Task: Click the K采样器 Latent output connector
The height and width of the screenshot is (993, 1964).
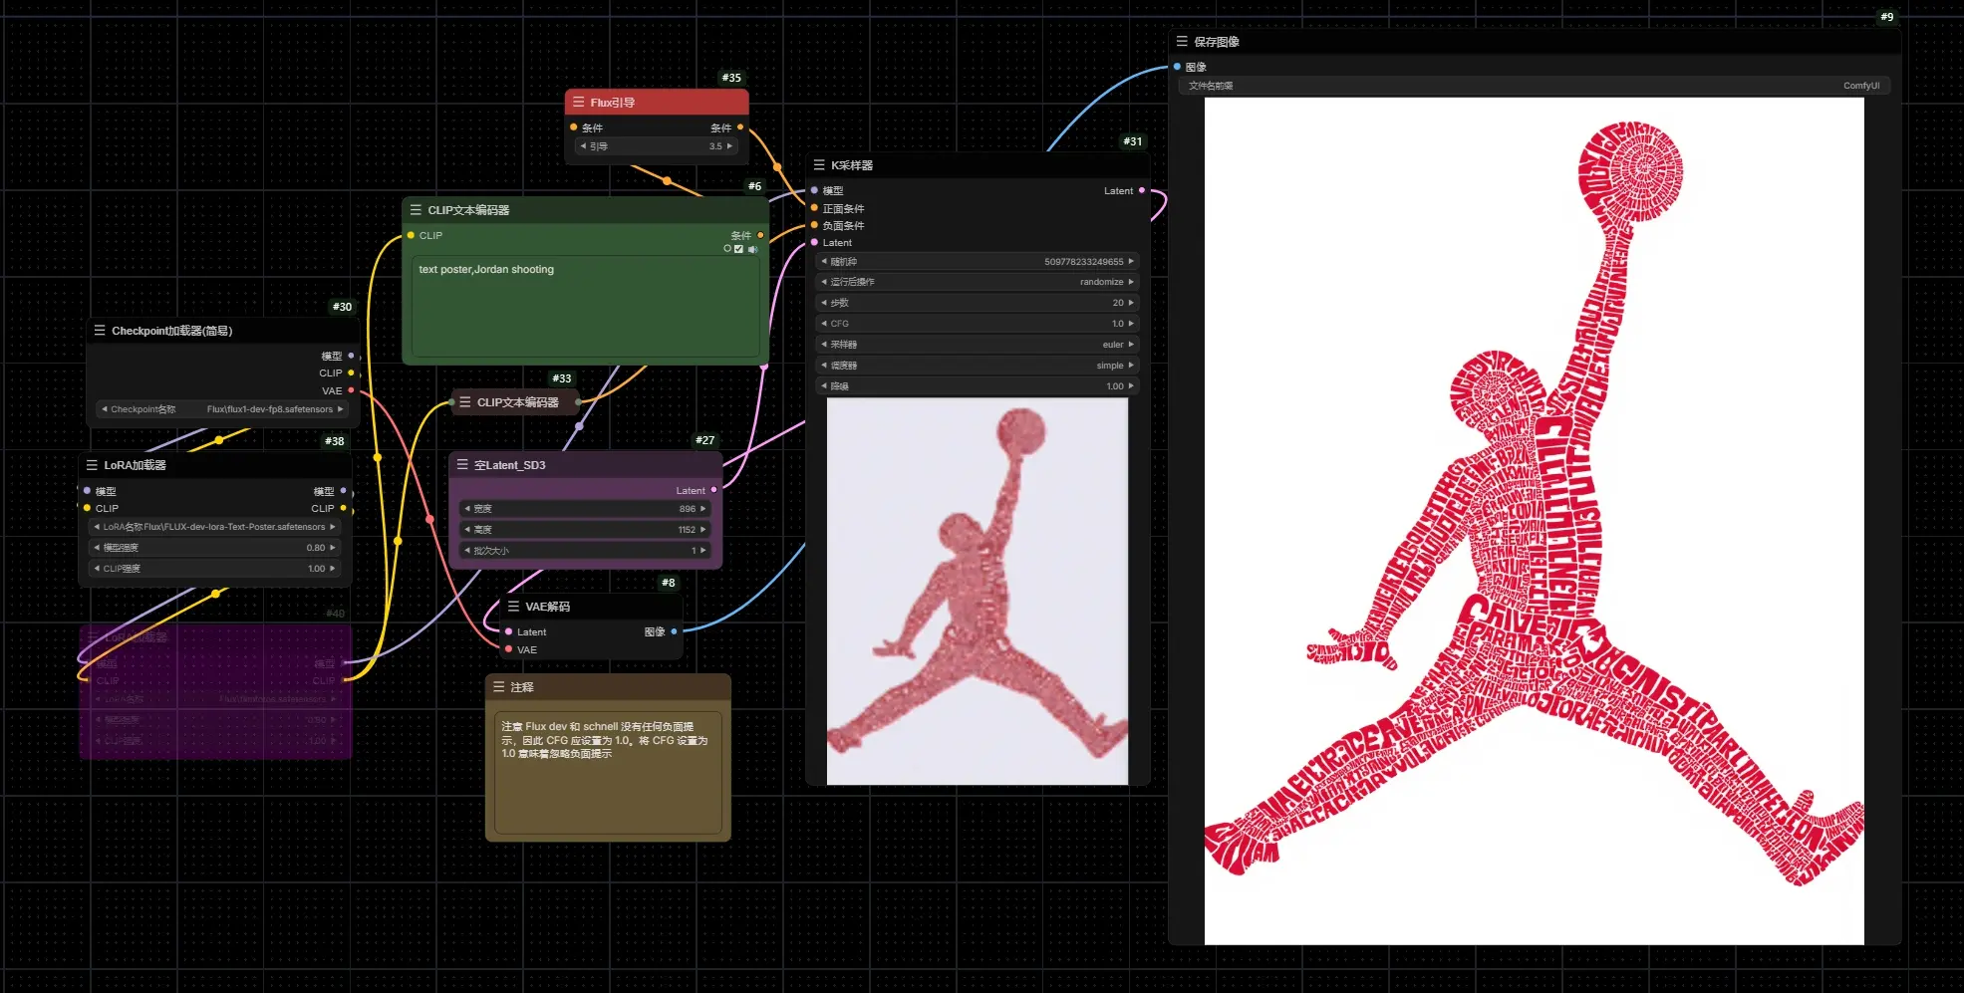Action: (x=1142, y=190)
